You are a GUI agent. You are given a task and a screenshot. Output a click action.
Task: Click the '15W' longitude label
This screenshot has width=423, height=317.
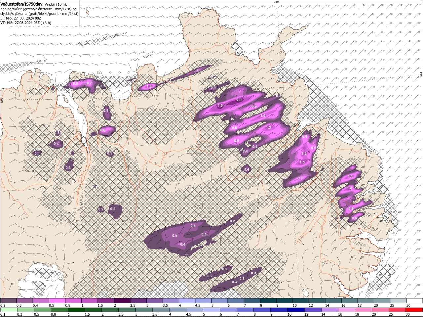point(277,2)
